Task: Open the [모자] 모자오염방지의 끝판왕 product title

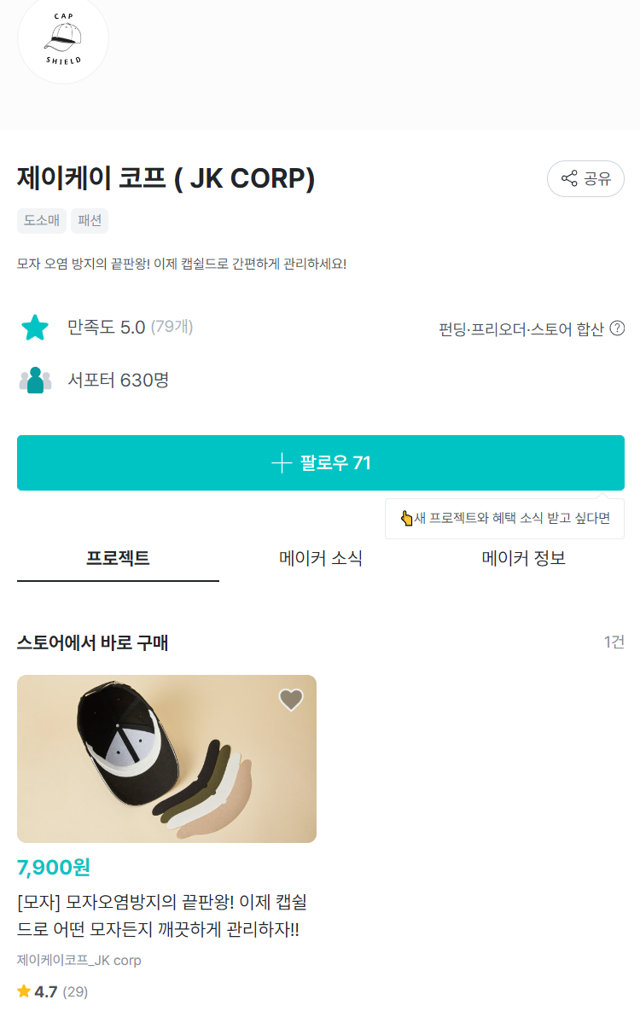Action: tap(162, 915)
